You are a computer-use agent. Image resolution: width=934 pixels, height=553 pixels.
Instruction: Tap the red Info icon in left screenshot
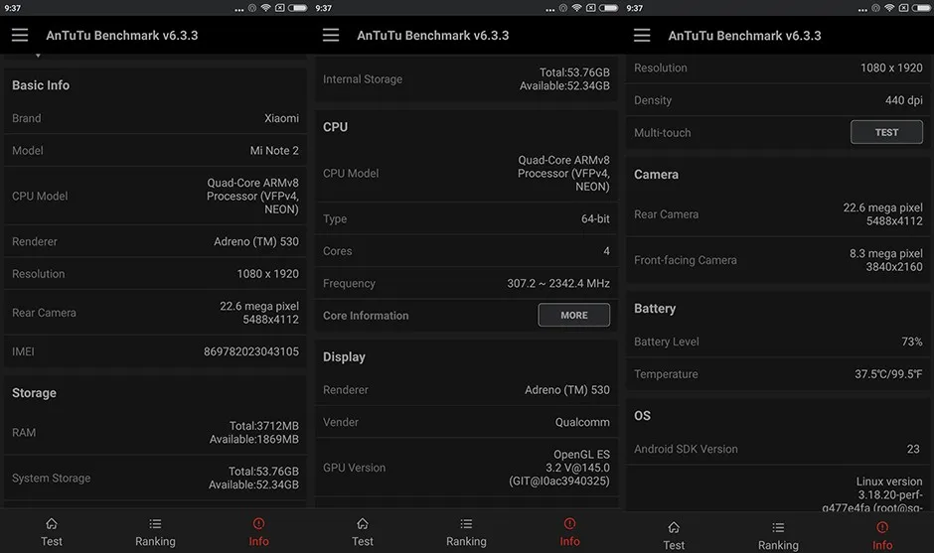pyautogui.click(x=258, y=524)
